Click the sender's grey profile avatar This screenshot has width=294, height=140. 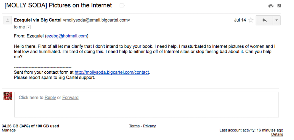(x=7, y=20)
